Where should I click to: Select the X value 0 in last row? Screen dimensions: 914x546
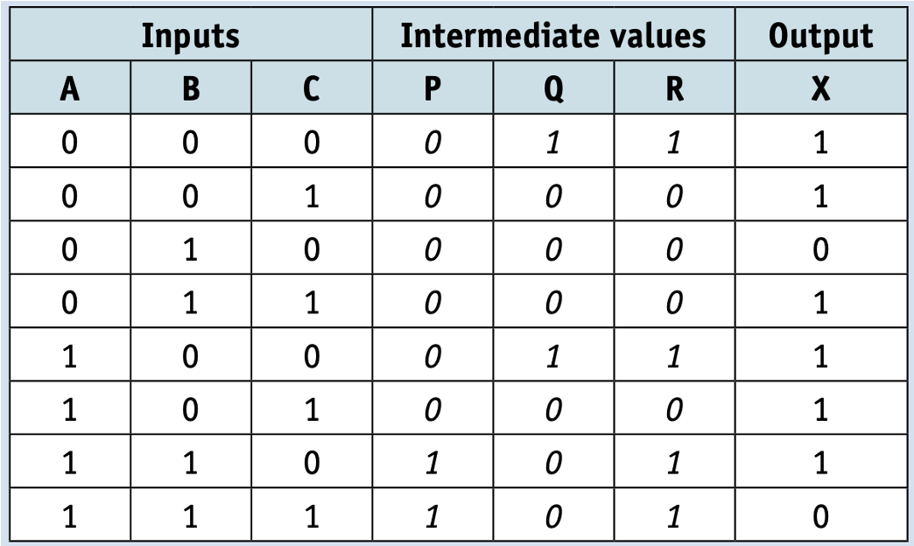point(820,515)
